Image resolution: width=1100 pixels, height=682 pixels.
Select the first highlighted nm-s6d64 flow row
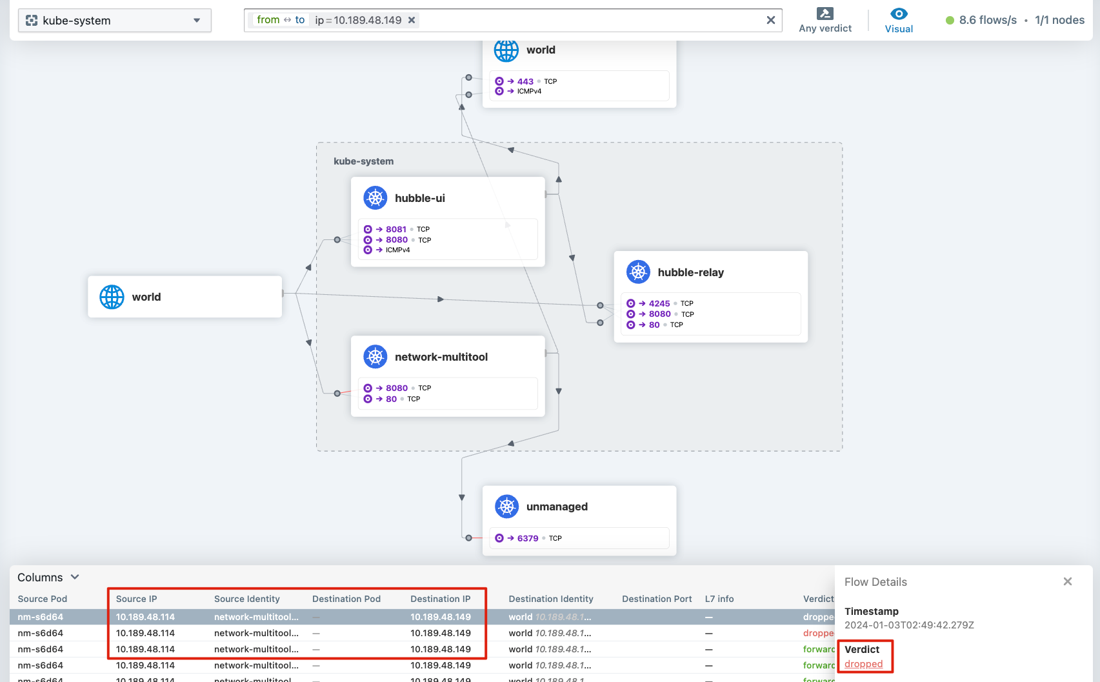click(422, 617)
